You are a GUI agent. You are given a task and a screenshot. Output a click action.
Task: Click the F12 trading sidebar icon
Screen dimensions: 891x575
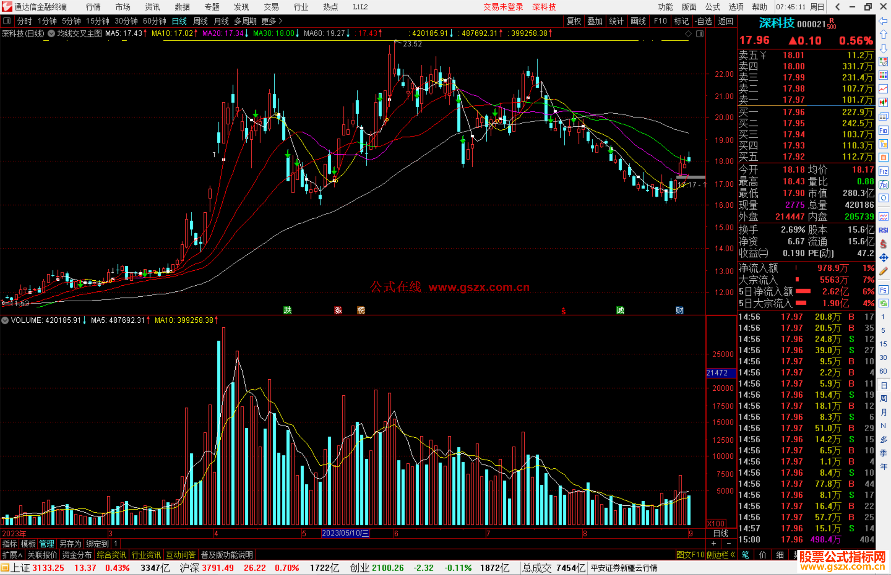pyautogui.click(x=883, y=171)
